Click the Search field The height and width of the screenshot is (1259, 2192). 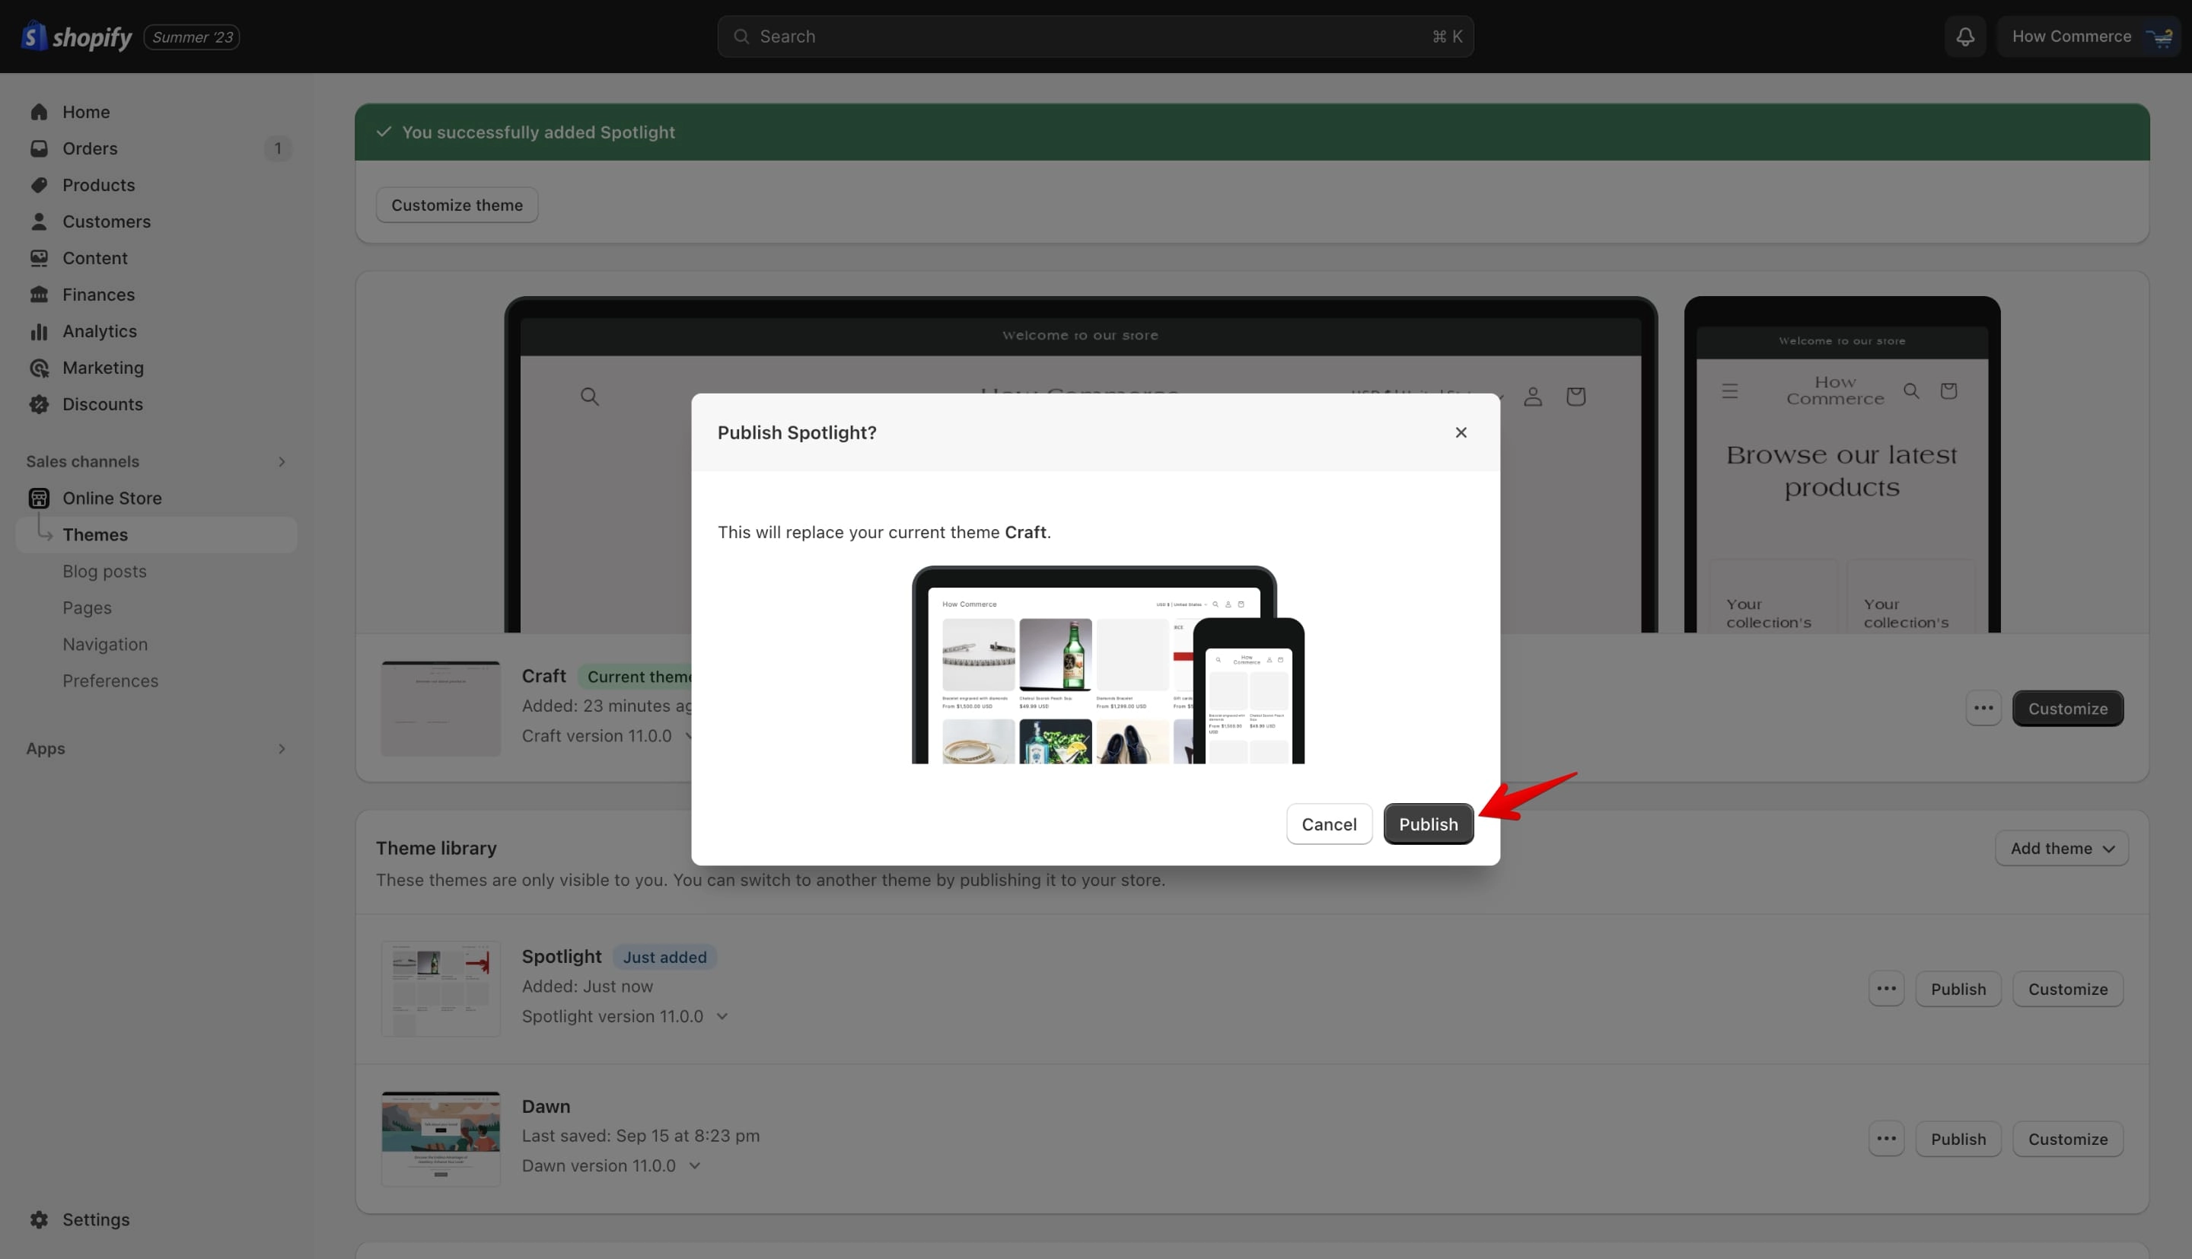(1095, 37)
